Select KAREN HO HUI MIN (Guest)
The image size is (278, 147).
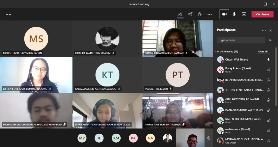coord(244,121)
